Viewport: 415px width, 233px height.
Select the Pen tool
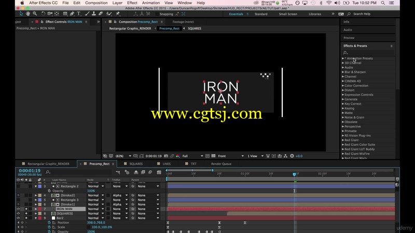point(72,14)
